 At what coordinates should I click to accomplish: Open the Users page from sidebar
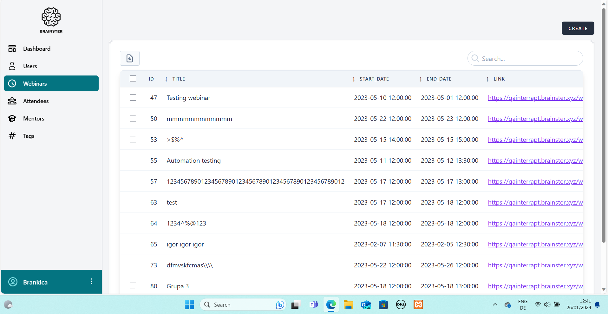(x=30, y=66)
